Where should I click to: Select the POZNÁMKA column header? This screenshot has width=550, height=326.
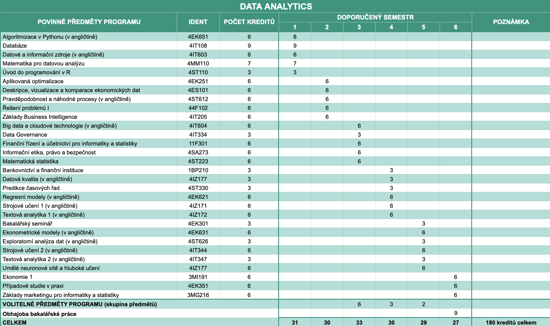click(511, 22)
